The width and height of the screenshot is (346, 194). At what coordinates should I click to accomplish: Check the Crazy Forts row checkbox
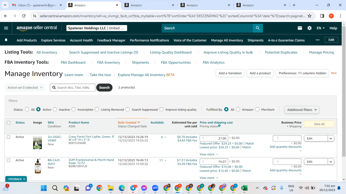(x=9, y=137)
